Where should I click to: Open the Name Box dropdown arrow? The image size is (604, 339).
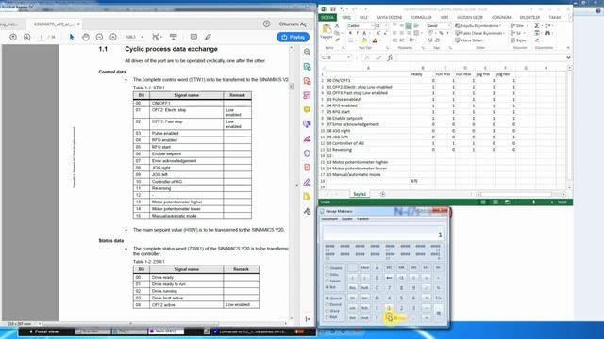coord(348,57)
